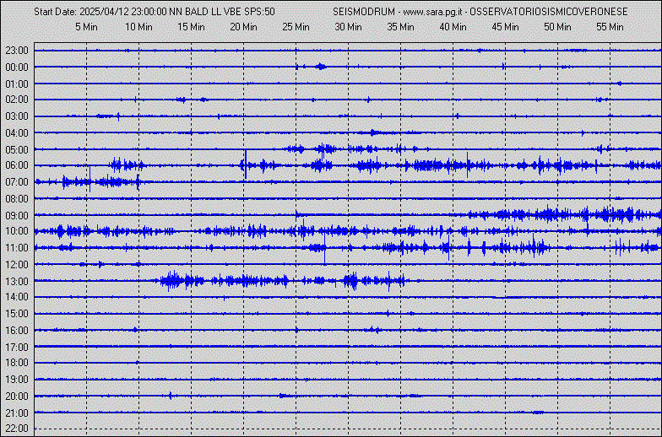Click the 16:00 hour label
662x437 pixels.
click(x=17, y=331)
